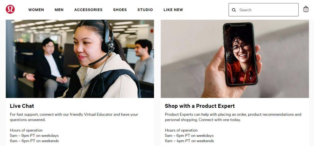Click the Live Chat heading
The image size is (314, 146).
click(x=22, y=106)
